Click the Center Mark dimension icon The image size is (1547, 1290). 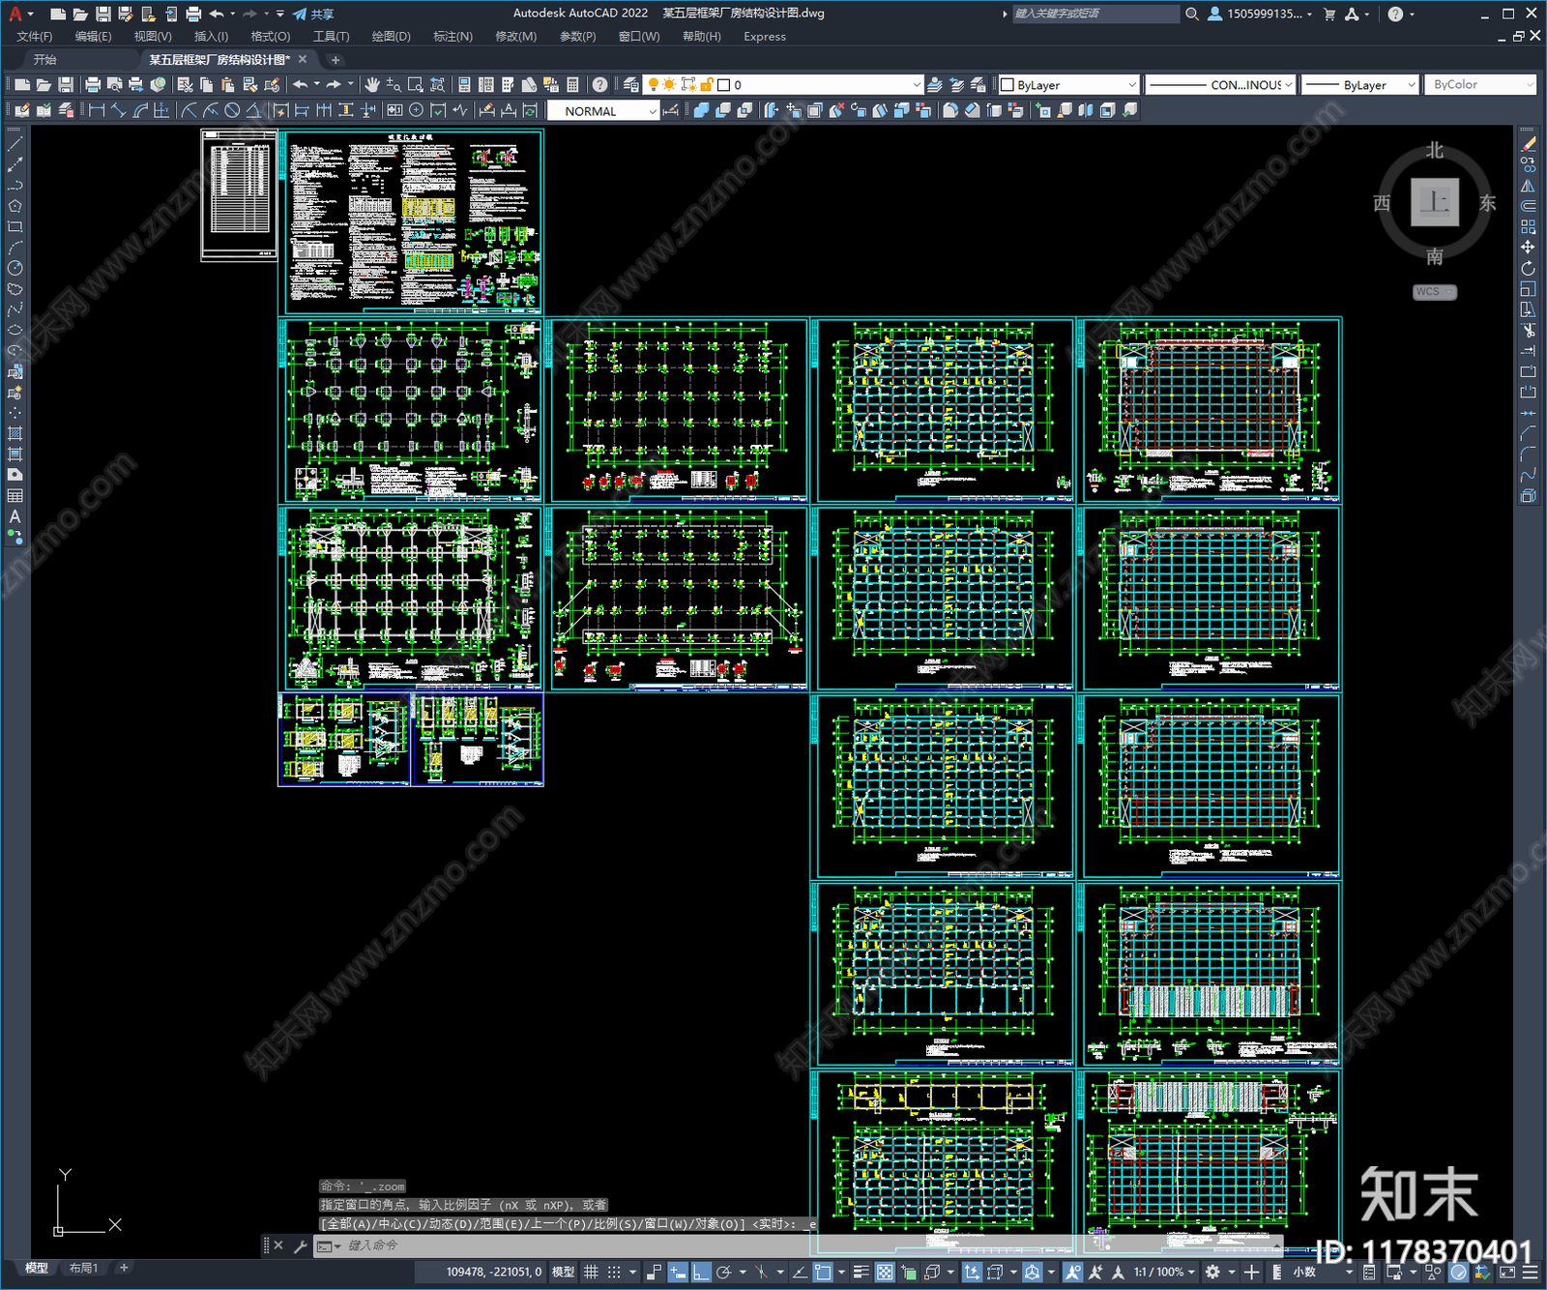tap(417, 110)
